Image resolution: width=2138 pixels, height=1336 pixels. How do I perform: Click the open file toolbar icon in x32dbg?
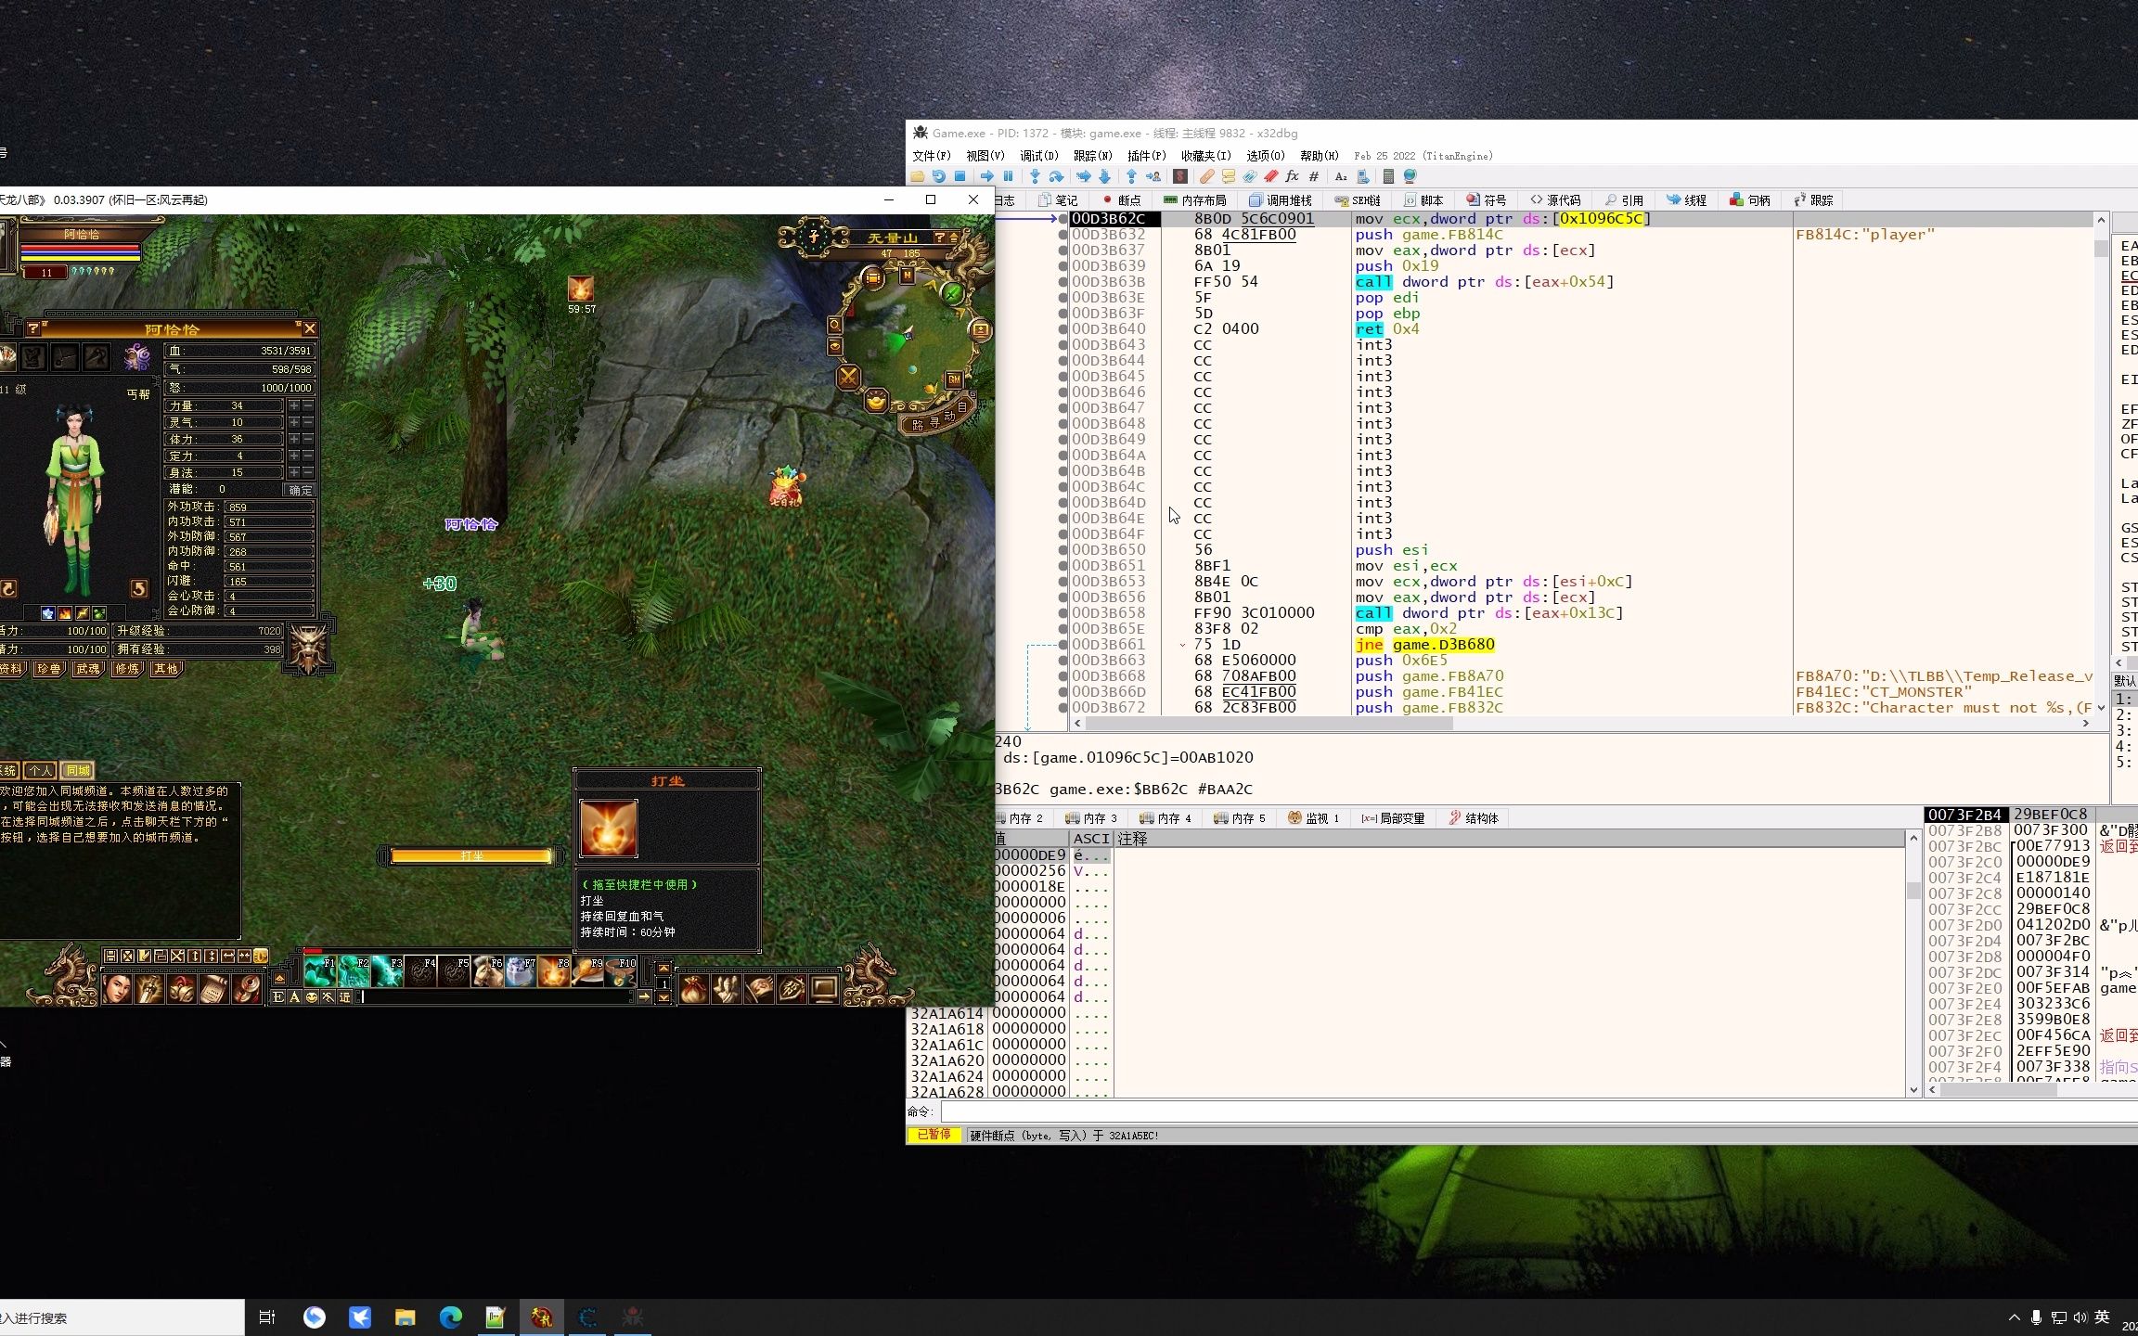pos(918,176)
